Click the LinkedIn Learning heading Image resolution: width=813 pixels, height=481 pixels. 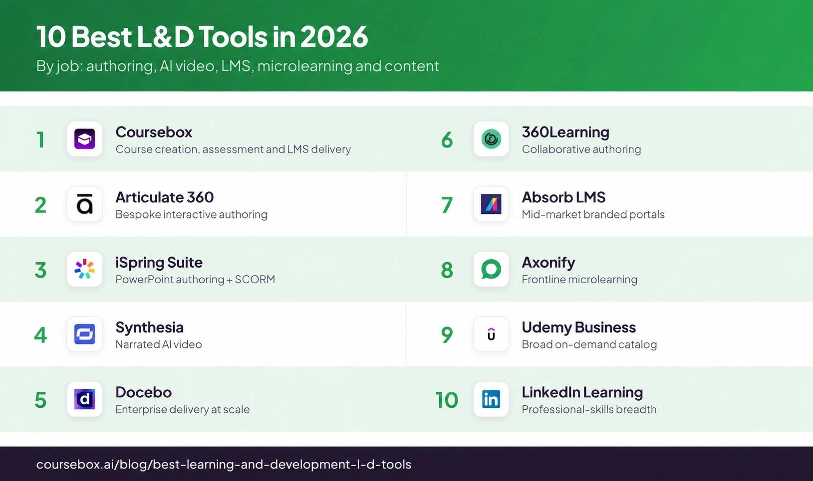click(582, 393)
